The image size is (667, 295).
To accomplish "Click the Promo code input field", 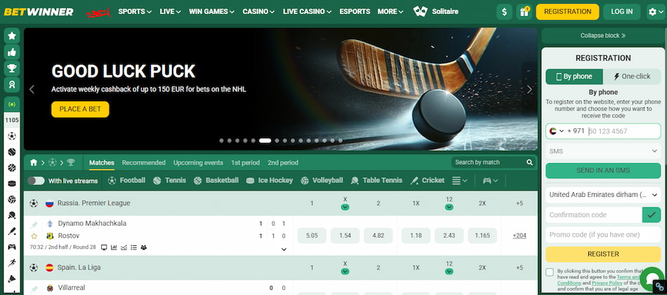I will (603, 235).
